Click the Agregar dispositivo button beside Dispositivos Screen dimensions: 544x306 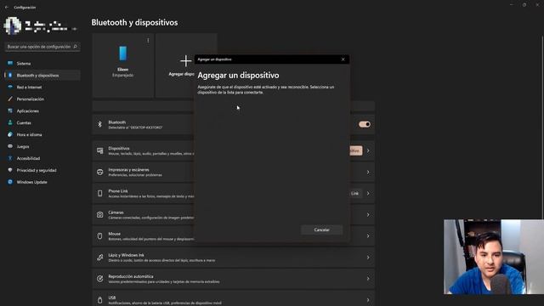(x=355, y=150)
